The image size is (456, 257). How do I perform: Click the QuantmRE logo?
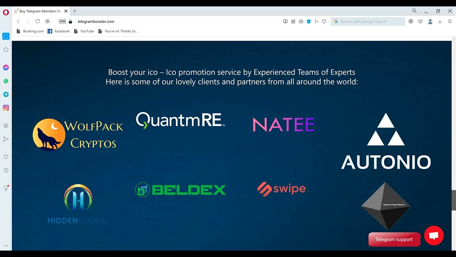(x=180, y=120)
